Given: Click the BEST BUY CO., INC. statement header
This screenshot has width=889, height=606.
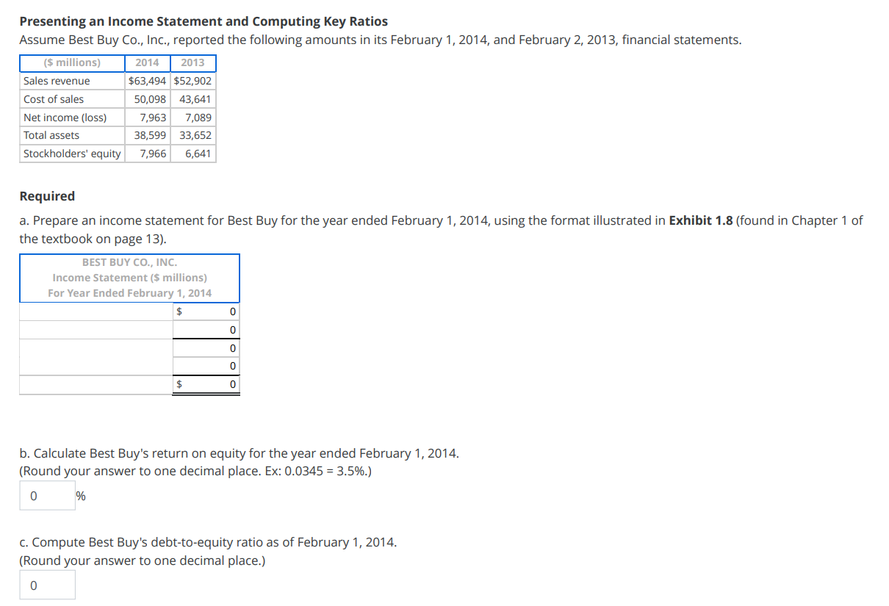Looking at the screenshot, I should pyautogui.click(x=129, y=261).
